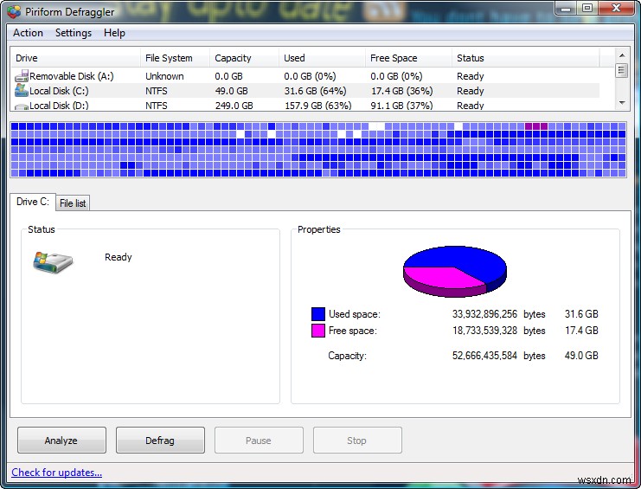Click the Unknown file system cell

click(164, 76)
